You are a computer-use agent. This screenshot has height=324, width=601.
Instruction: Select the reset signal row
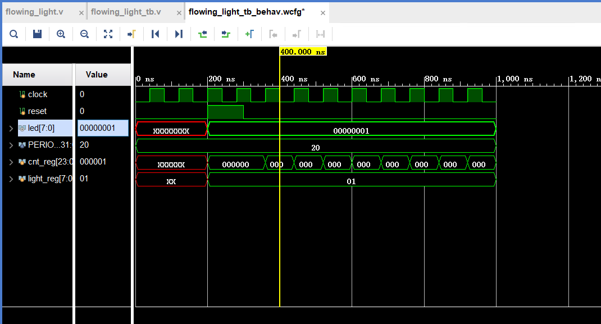[x=37, y=111]
